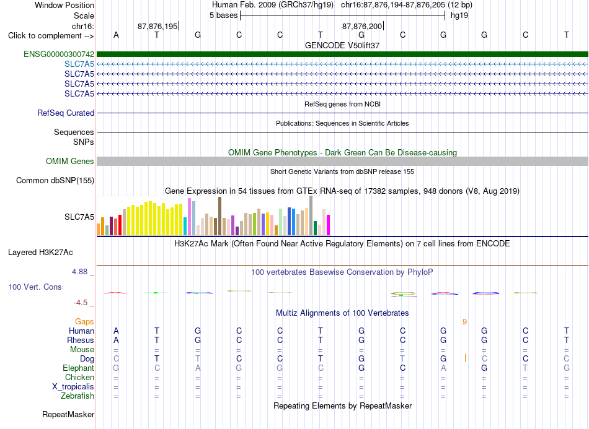
Task: Click the Dog species label
Action: tap(87, 359)
